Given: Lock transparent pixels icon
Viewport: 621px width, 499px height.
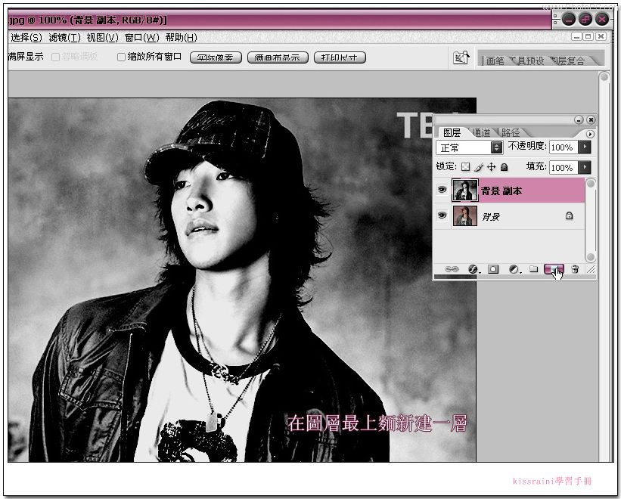Looking at the screenshot, I should (x=466, y=167).
